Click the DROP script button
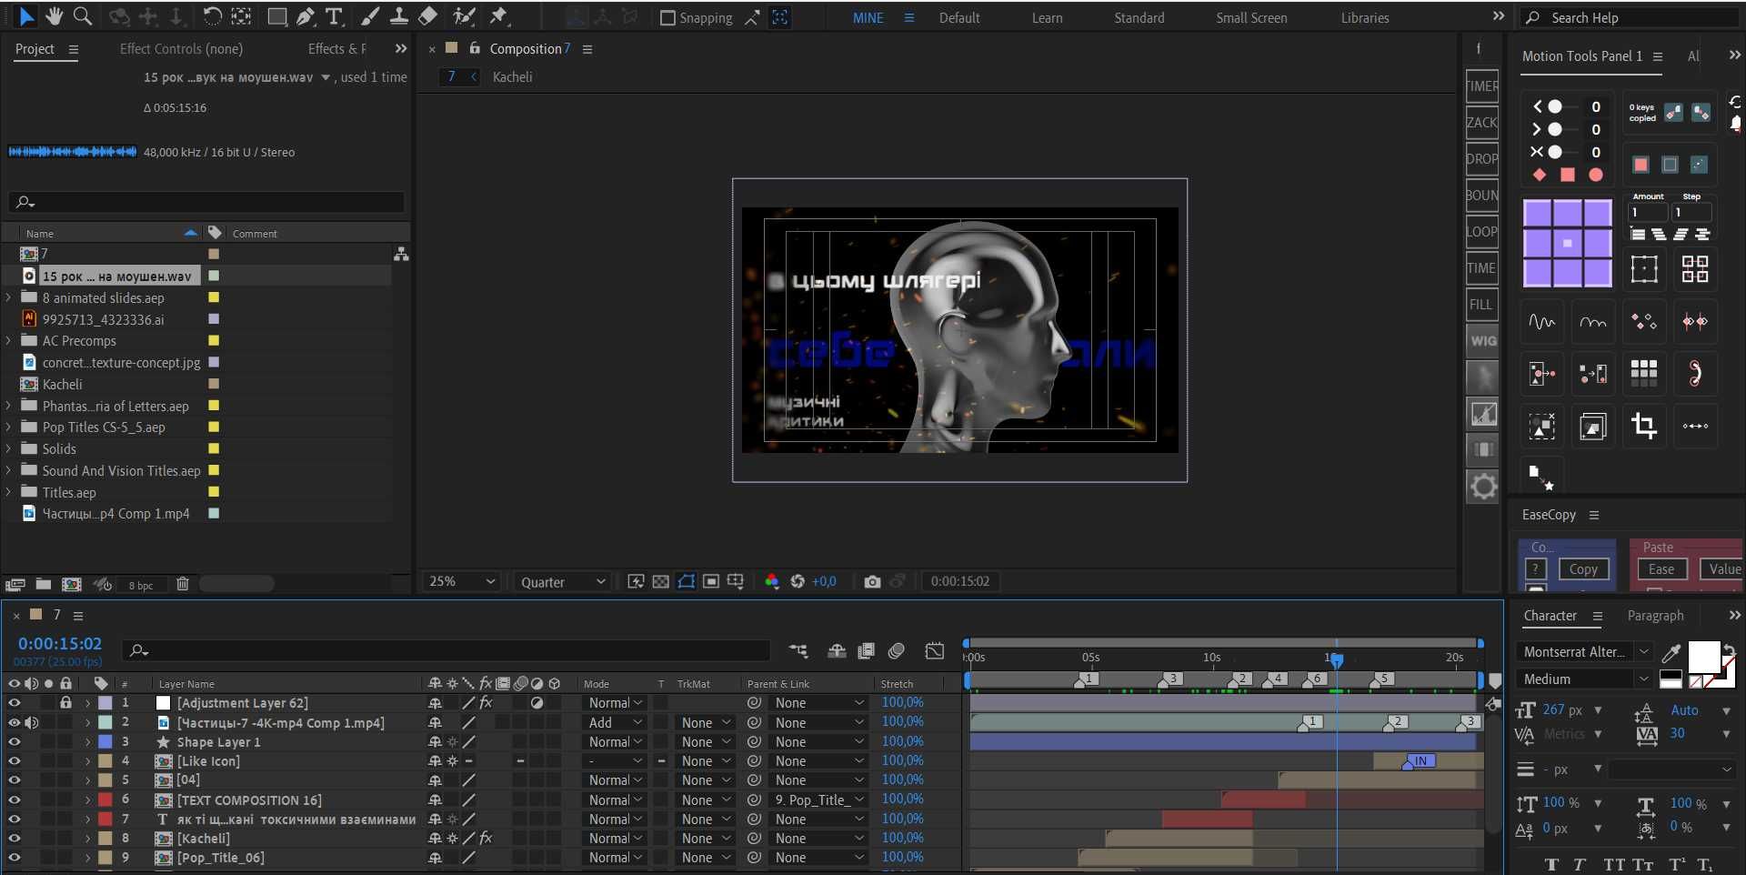This screenshot has width=1746, height=875. click(x=1482, y=158)
